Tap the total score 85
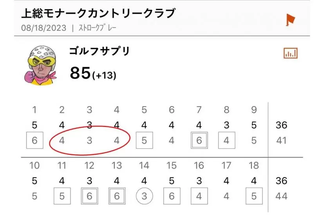This screenshot has height=215, width=324. (x=80, y=73)
